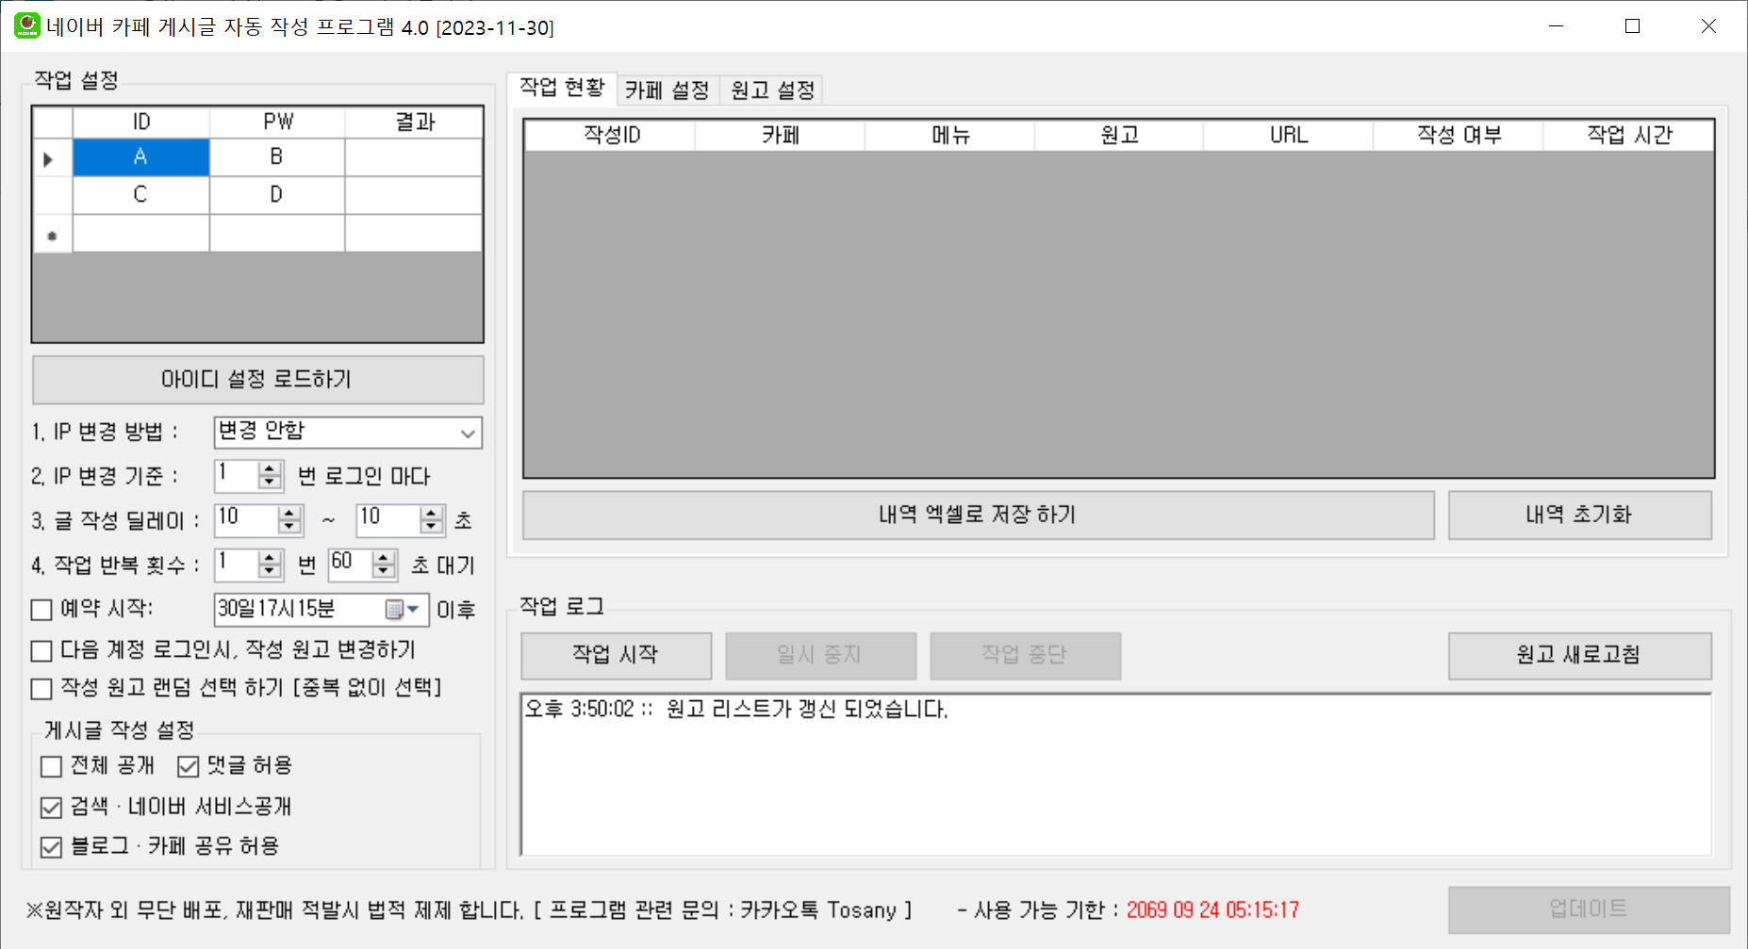Image resolution: width=1748 pixels, height=949 pixels.
Task: Click the 작업 시간 column header
Action: pyautogui.click(x=1628, y=136)
